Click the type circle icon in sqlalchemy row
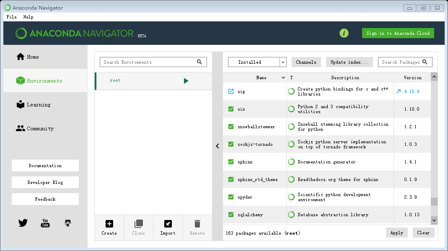This screenshot has height=251, width=448. coord(291,215)
